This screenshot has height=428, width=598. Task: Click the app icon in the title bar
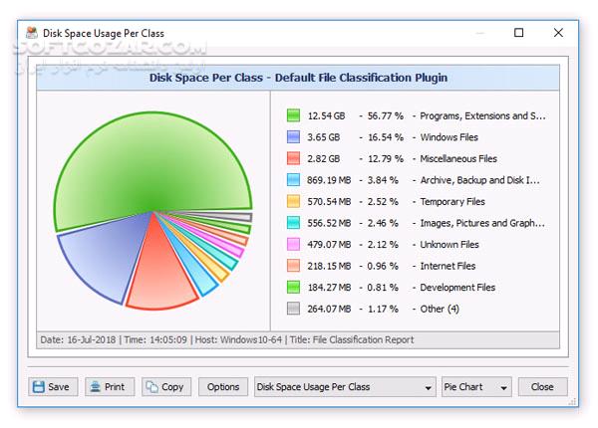point(32,33)
